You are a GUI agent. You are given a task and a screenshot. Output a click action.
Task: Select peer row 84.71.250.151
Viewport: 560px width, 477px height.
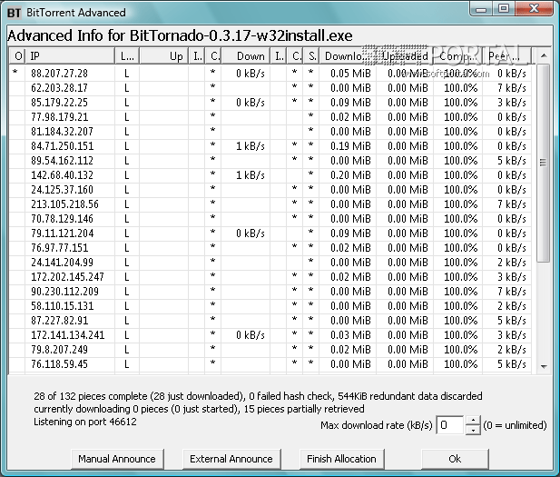270,146
